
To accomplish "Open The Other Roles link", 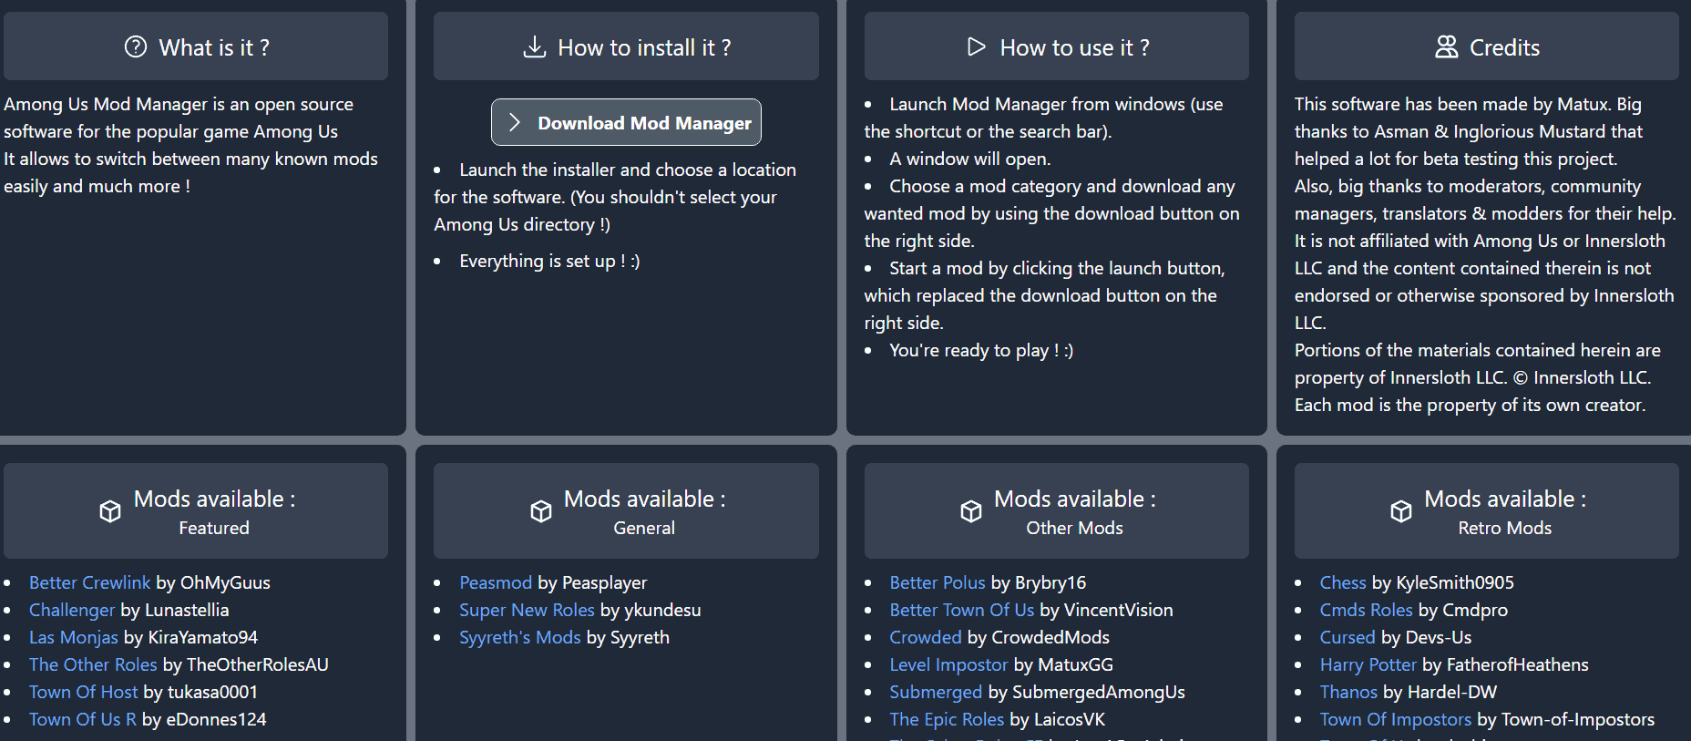I will [93, 664].
